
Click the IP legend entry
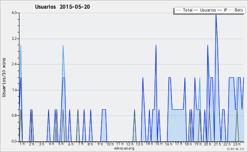(x=222, y=10)
